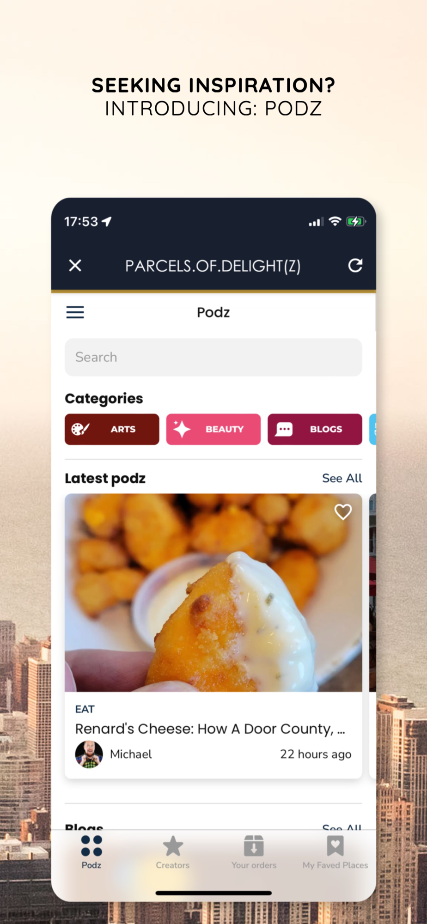Viewport: 427px width, 924px height.
Task: Open the partially visible blue category chip
Action: click(x=373, y=429)
